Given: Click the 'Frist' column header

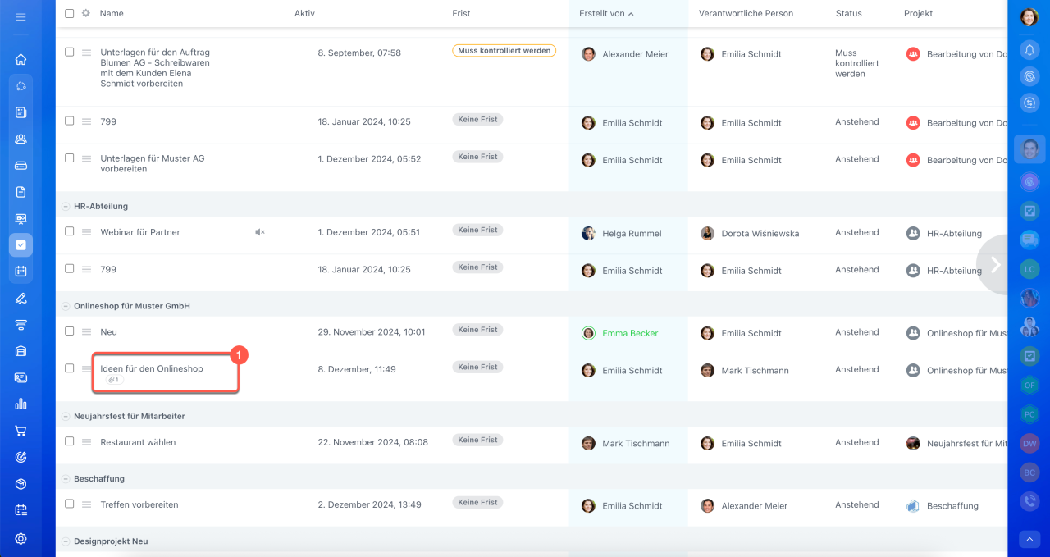Looking at the screenshot, I should point(461,14).
